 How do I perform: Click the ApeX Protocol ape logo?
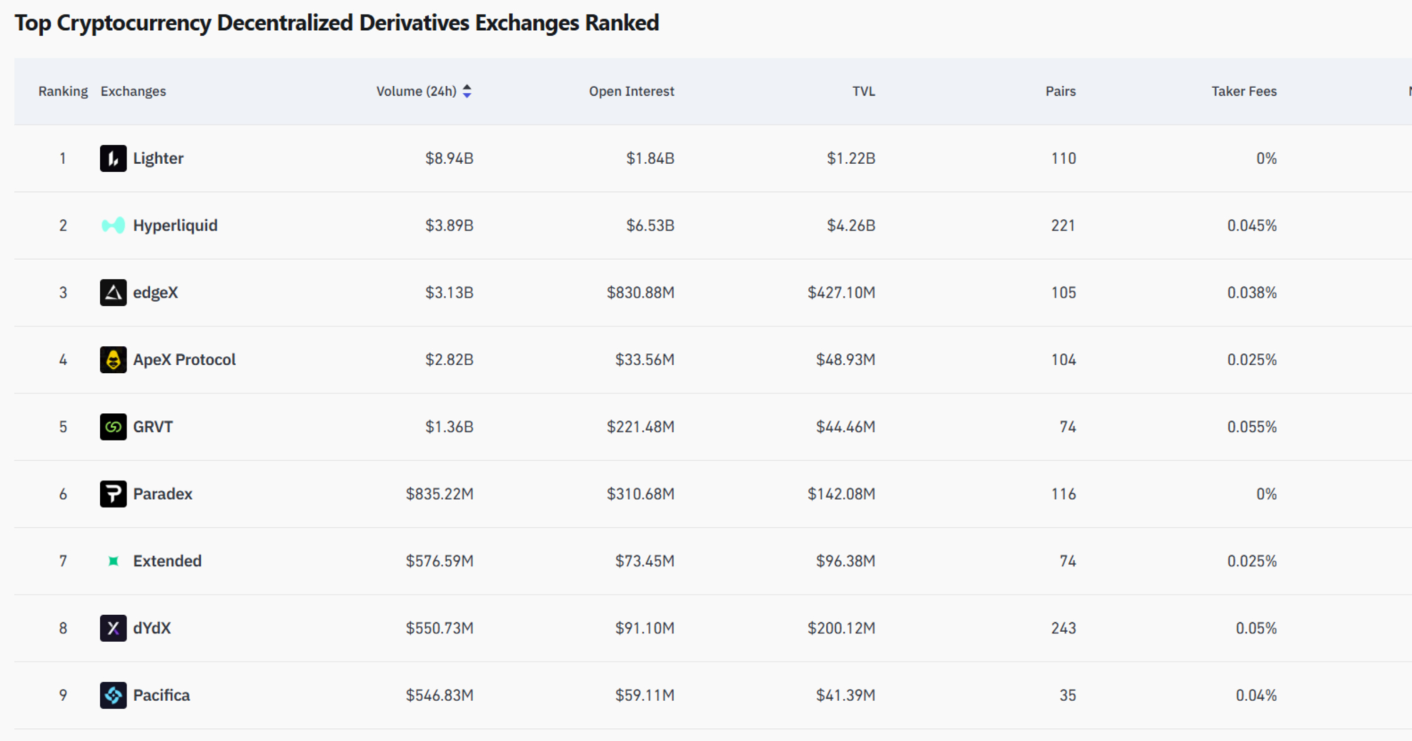coord(113,359)
